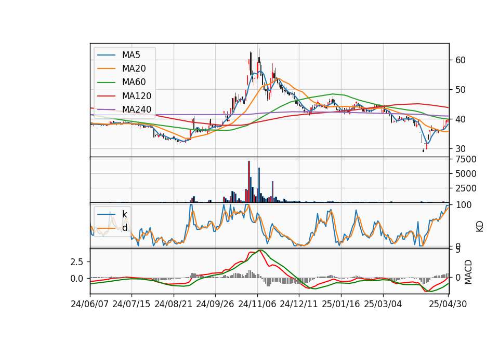Click the 25/03/04 date tick label
The height and width of the screenshot is (358, 499).
pyautogui.click(x=383, y=304)
